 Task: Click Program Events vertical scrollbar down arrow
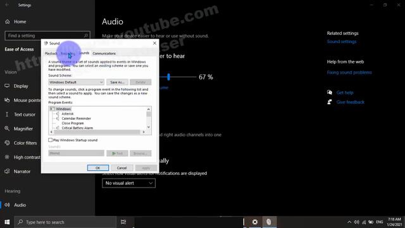(x=149, y=127)
